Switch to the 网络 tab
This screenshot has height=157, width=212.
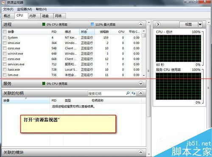point(59,16)
